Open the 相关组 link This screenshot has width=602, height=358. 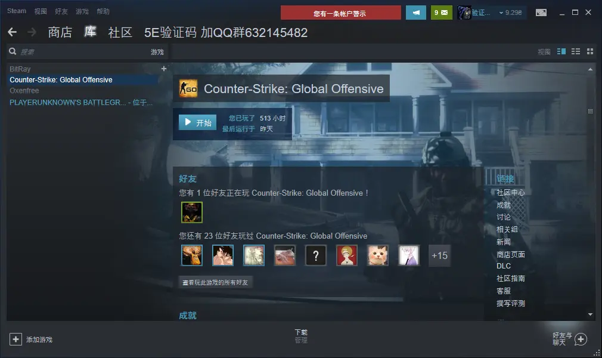[x=507, y=229]
